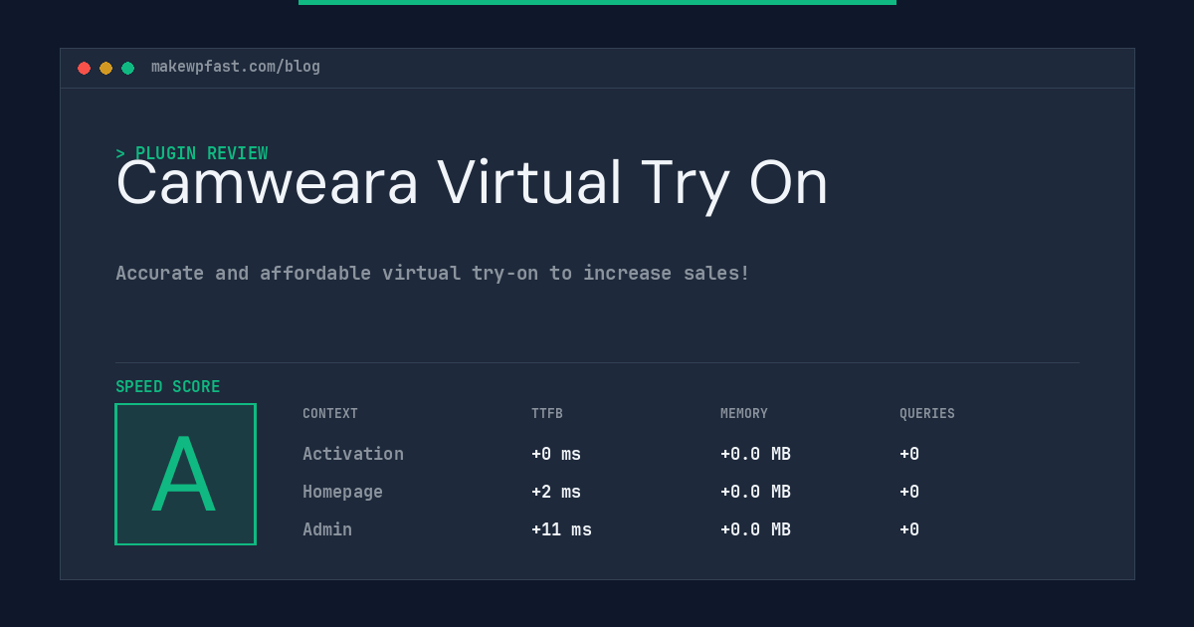Viewport: 1194px width, 627px height.
Task: Click the red window dot
Action: 84,68
